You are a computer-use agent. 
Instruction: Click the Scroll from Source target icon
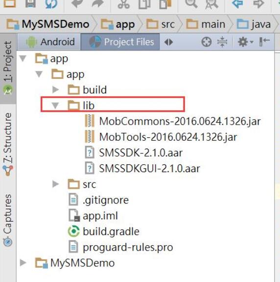[x=207, y=42]
